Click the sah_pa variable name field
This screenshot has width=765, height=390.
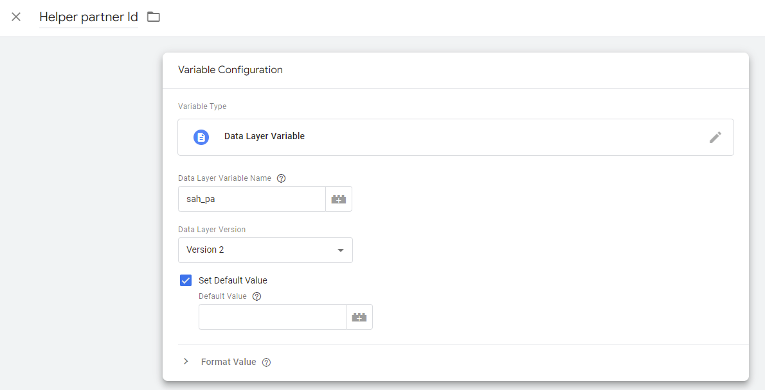[251, 199]
